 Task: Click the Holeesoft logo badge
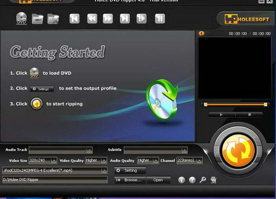247,19
